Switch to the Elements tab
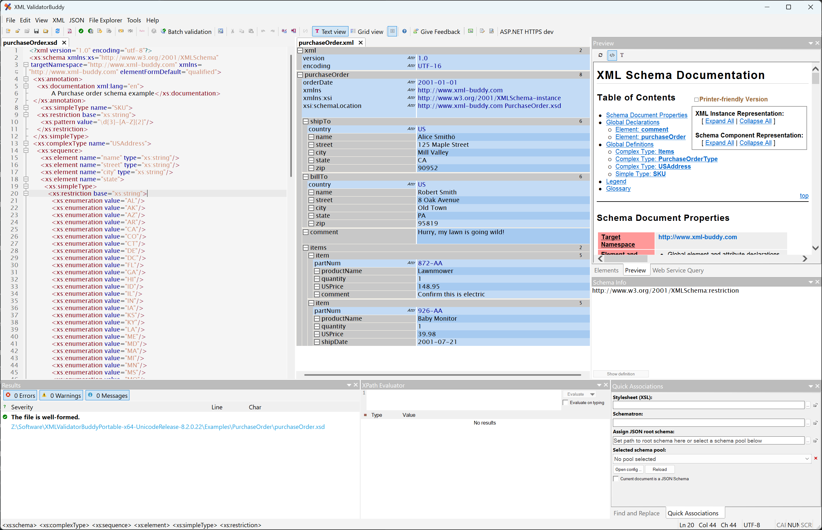Screen dimensions: 822x530 point(606,271)
